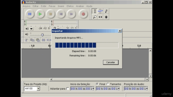Cancel the MP3 import
Screen dimensions: 173x97
pos(111,62)
